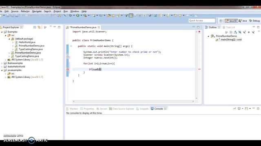Click the editor horizontal scrollbar
Screen dimensions: 261x146
[133, 101]
